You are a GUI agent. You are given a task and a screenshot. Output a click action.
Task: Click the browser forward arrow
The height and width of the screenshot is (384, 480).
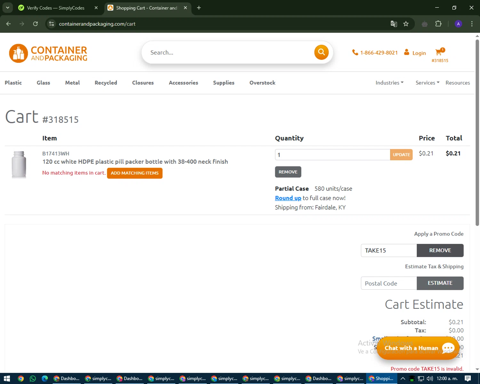click(x=22, y=24)
